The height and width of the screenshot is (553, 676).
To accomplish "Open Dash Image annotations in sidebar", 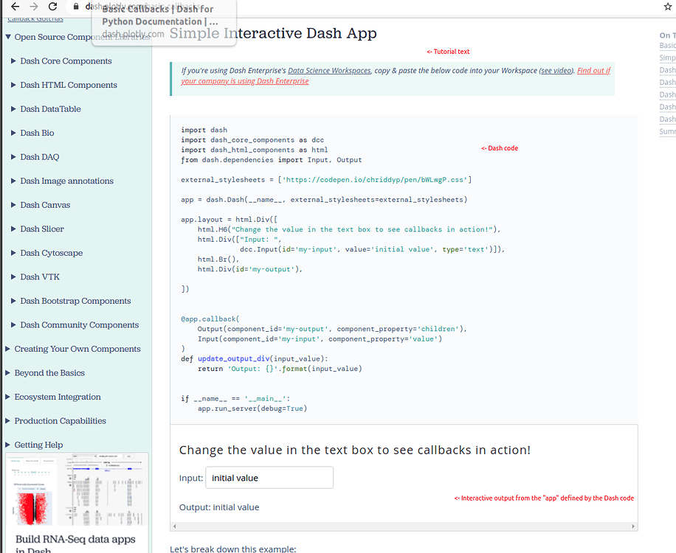I will (67, 181).
